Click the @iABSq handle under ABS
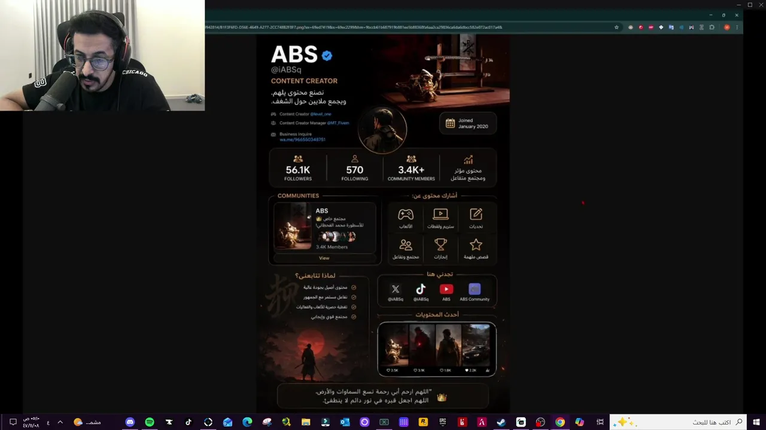 pos(286,70)
